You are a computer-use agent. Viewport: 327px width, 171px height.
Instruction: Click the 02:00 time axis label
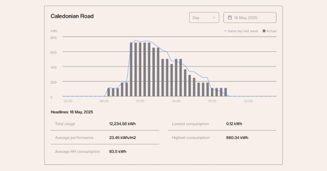point(68,101)
